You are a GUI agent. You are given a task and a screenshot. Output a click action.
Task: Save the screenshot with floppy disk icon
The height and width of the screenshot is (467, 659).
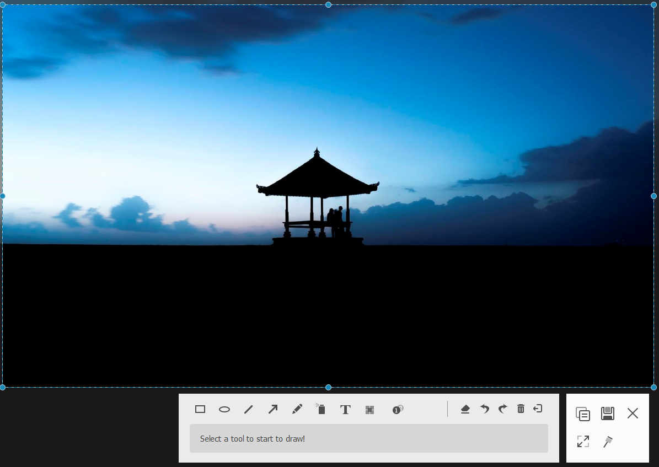[x=608, y=414]
